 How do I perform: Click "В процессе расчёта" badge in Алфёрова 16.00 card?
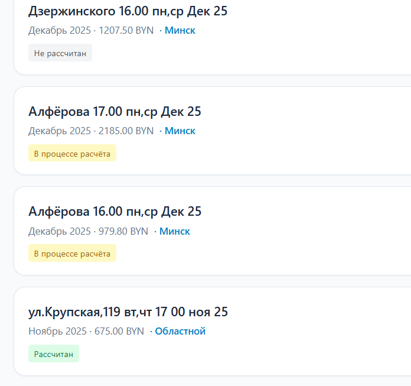[x=72, y=254]
